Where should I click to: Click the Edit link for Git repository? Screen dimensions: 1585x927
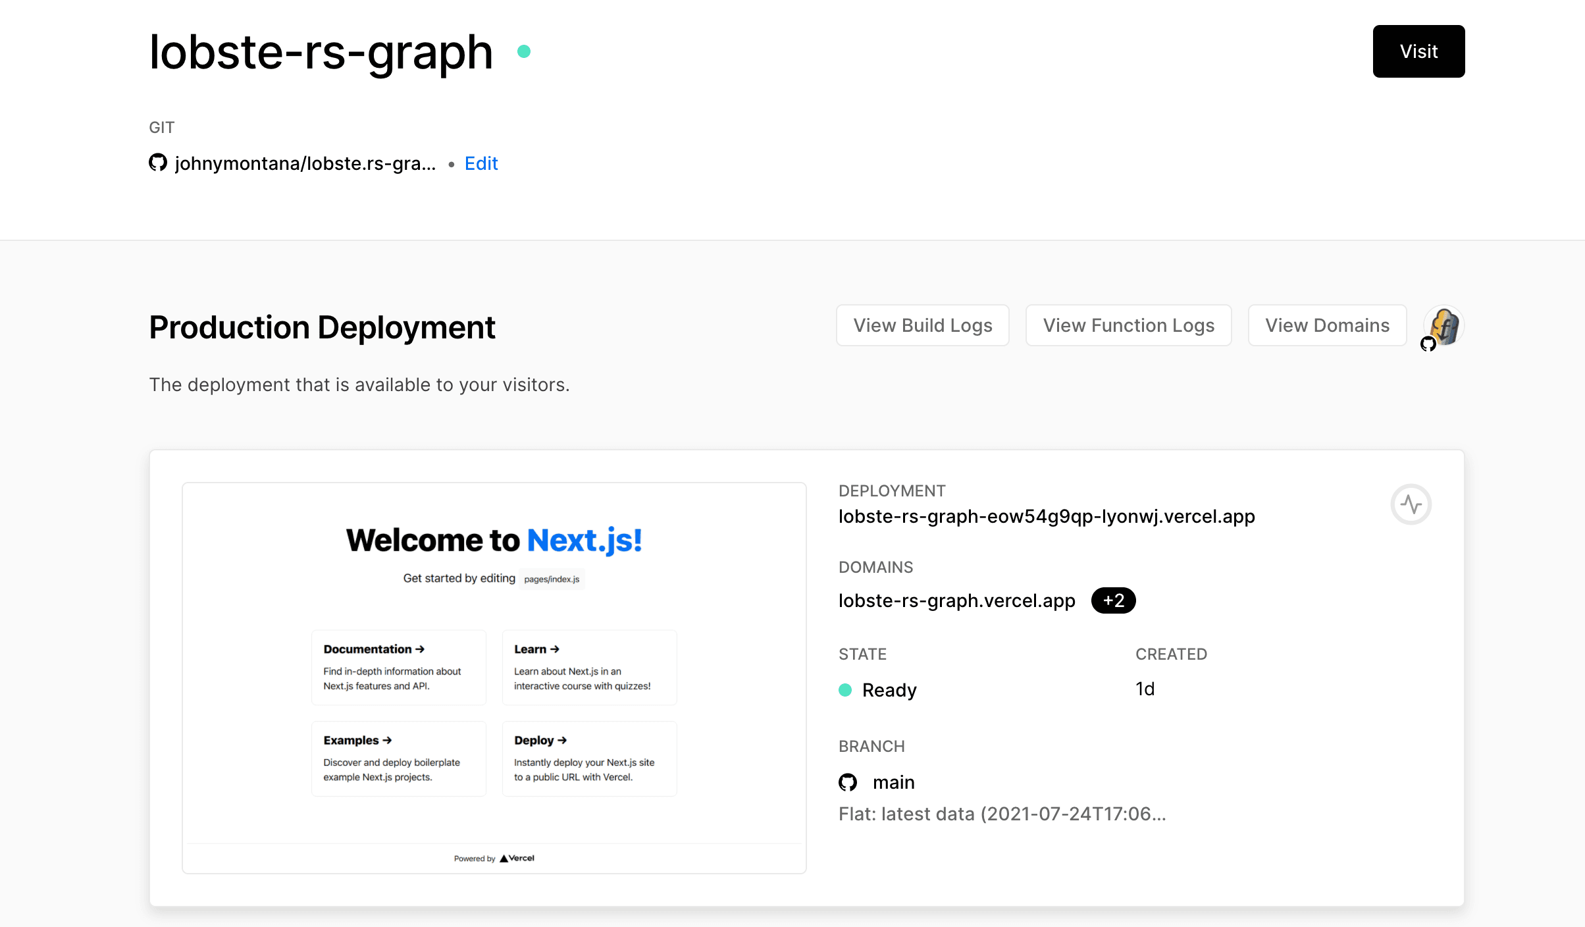(481, 163)
